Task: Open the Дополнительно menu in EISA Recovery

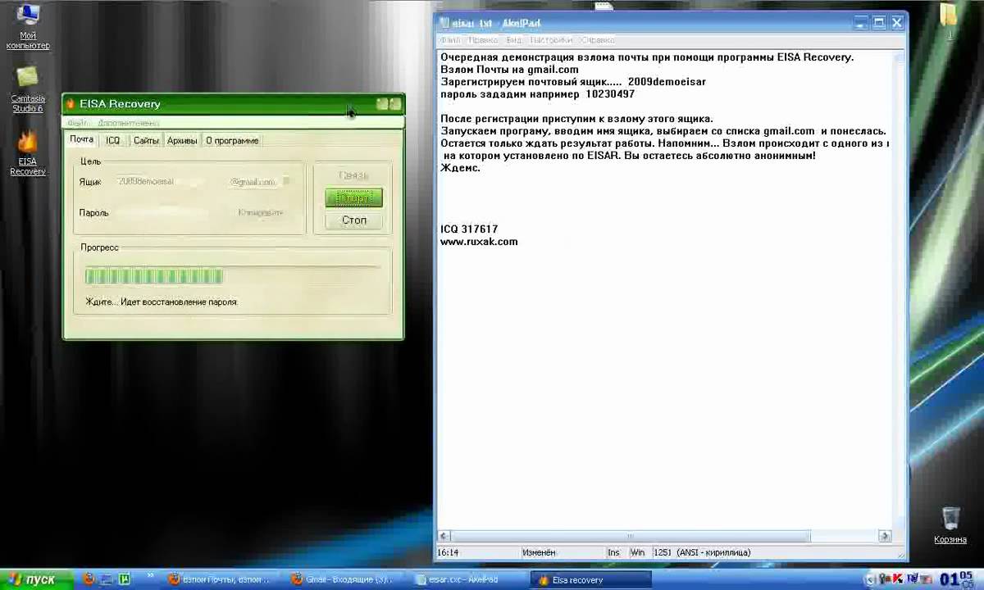Action: point(129,123)
